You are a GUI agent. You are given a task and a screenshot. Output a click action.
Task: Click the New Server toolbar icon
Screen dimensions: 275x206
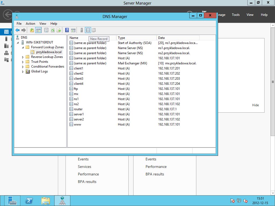(x=81, y=30)
